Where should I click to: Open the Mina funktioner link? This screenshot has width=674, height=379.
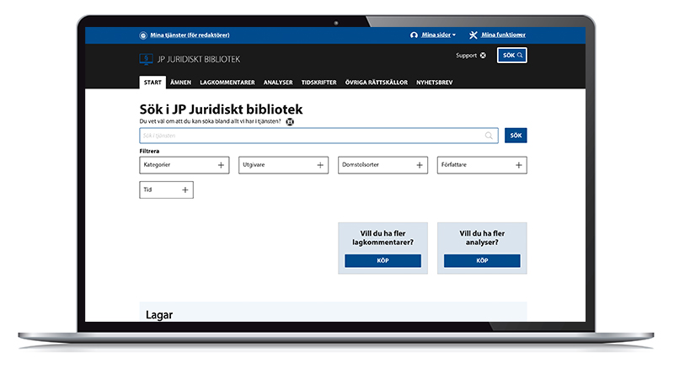pos(503,35)
